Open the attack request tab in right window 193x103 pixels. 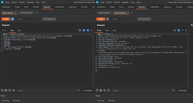104,13
